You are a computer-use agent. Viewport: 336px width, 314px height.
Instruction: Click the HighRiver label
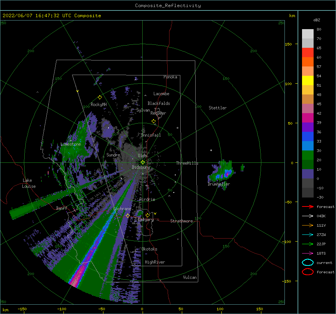(155, 262)
